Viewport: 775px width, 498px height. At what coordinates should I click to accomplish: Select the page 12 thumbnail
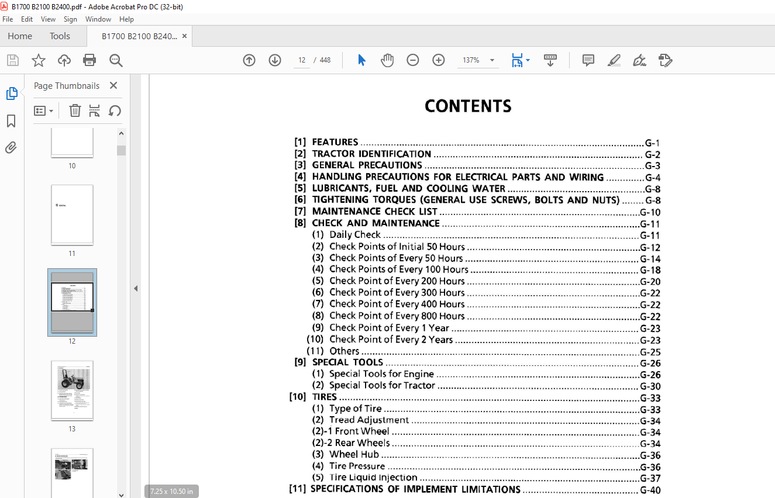pyautogui.click(x=72, y=302)
